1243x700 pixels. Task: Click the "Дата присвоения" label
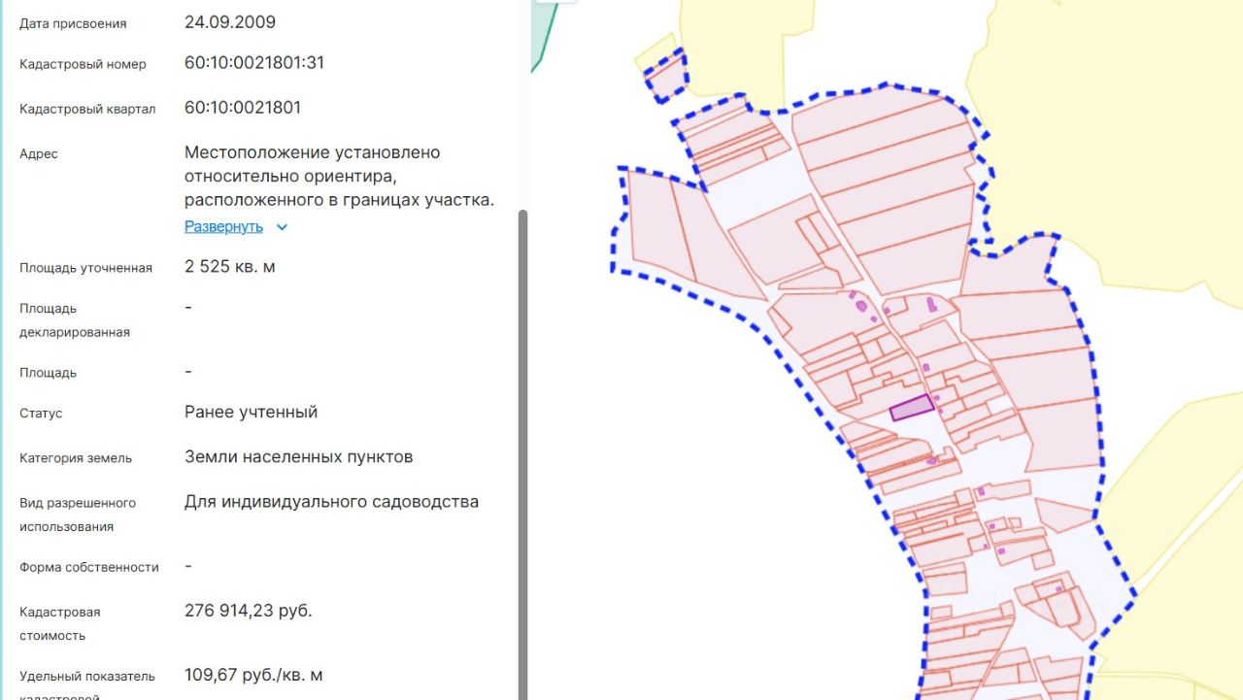pos(73,23)
